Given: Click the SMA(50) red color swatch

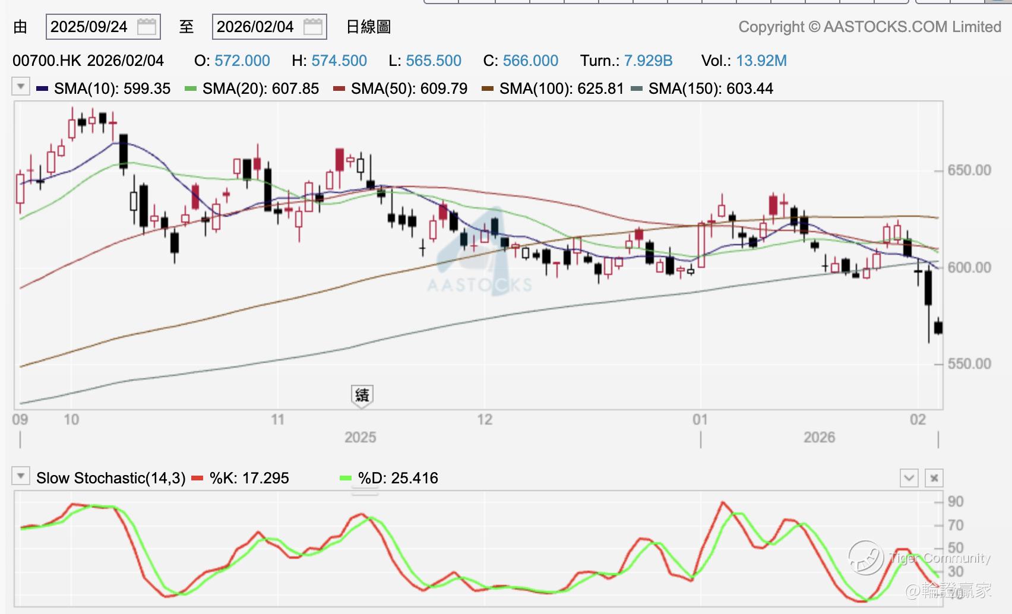Looking at the screenshot, I should [x=339, y=89].
